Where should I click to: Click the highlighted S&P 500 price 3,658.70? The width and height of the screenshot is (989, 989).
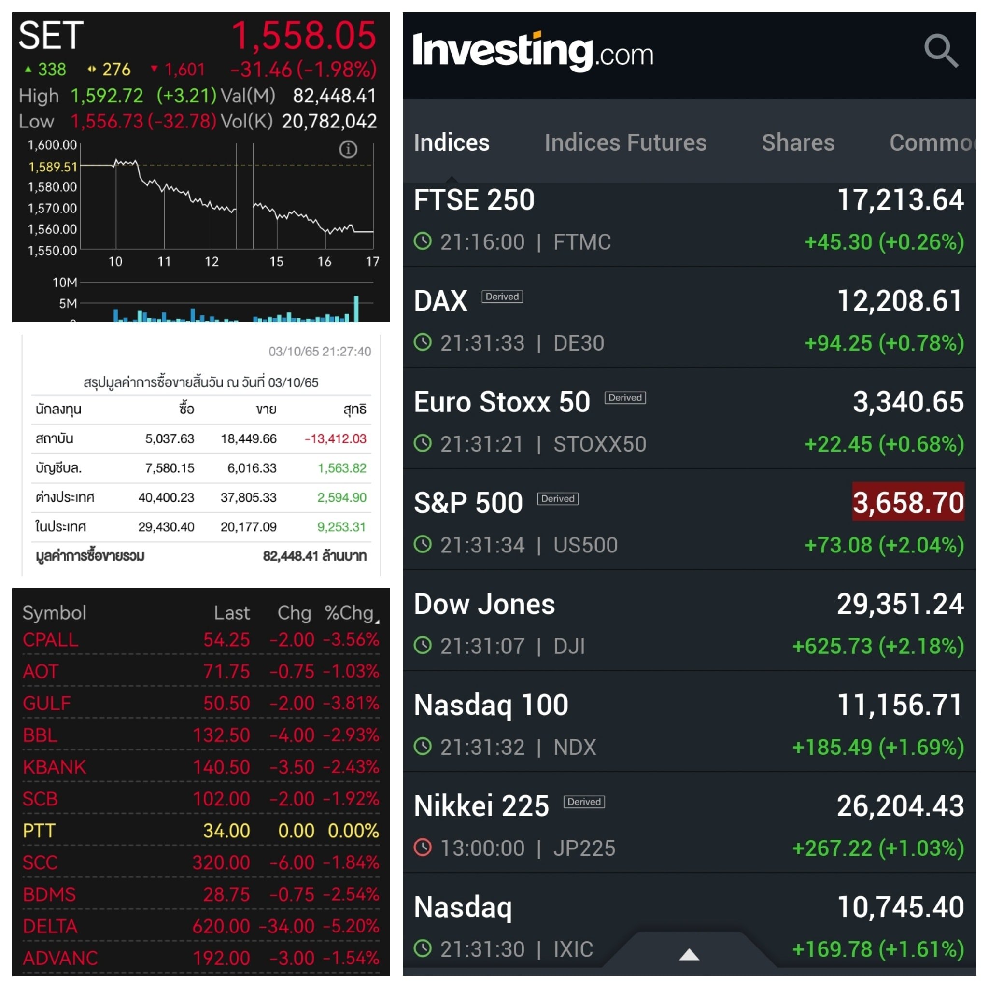[908, 502]
